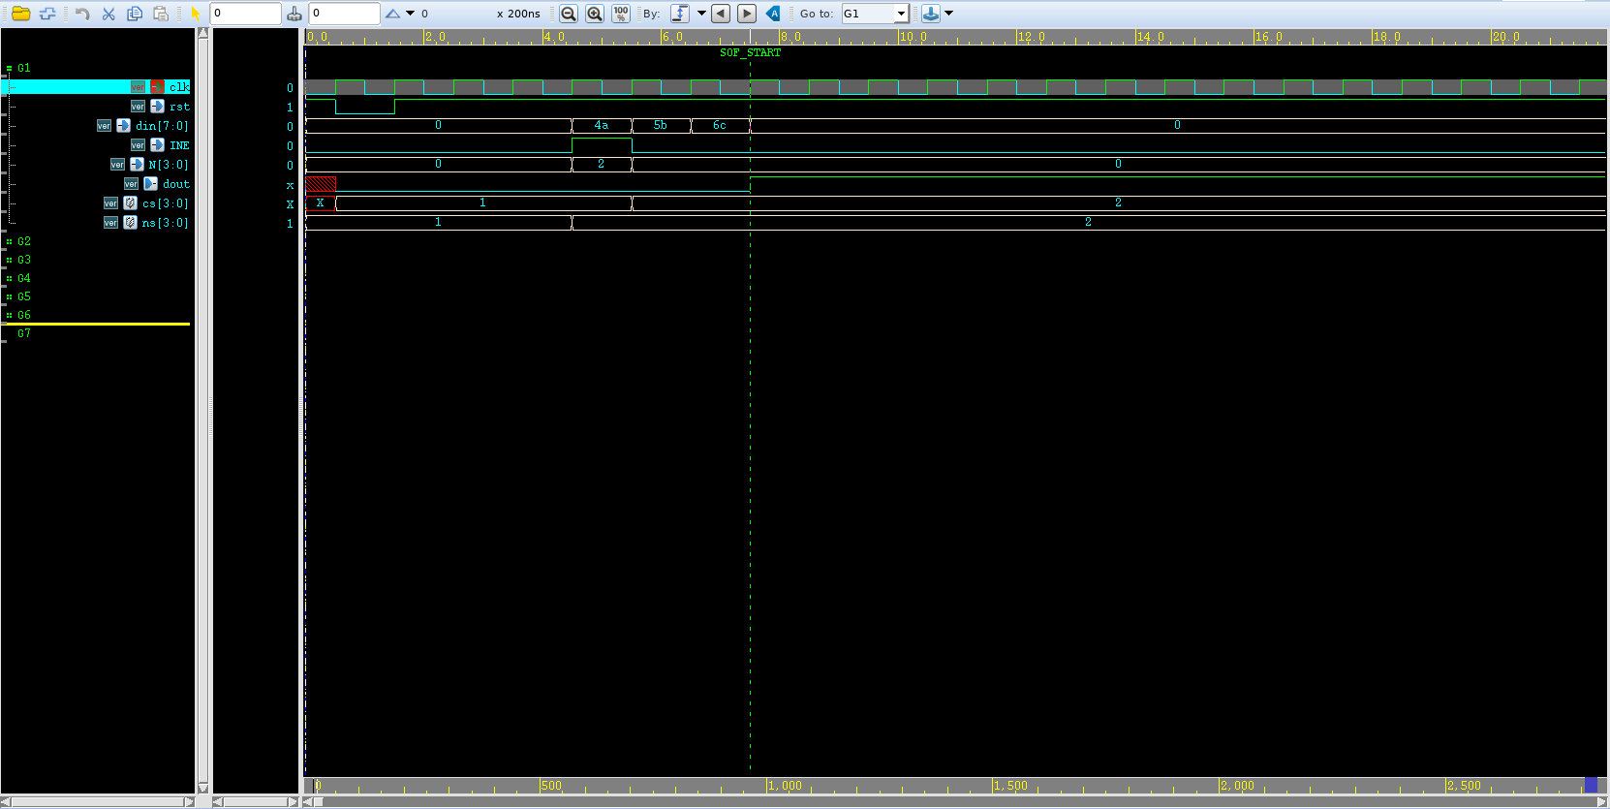Image resolution: width=1610 pixels, height=809 pixels.
Task: Click the signal pane scroll-up arrow
Action: (x=203, y=33)
